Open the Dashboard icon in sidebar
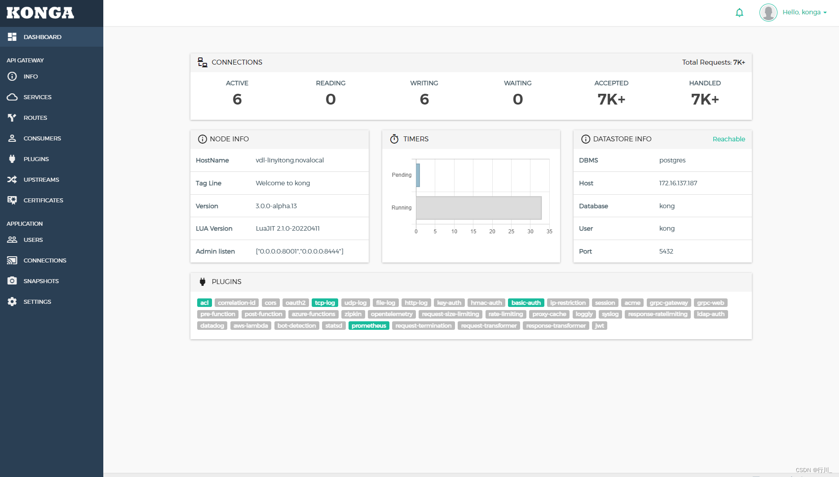This screenshot has width=839, height=477. (x=12, y=37)
